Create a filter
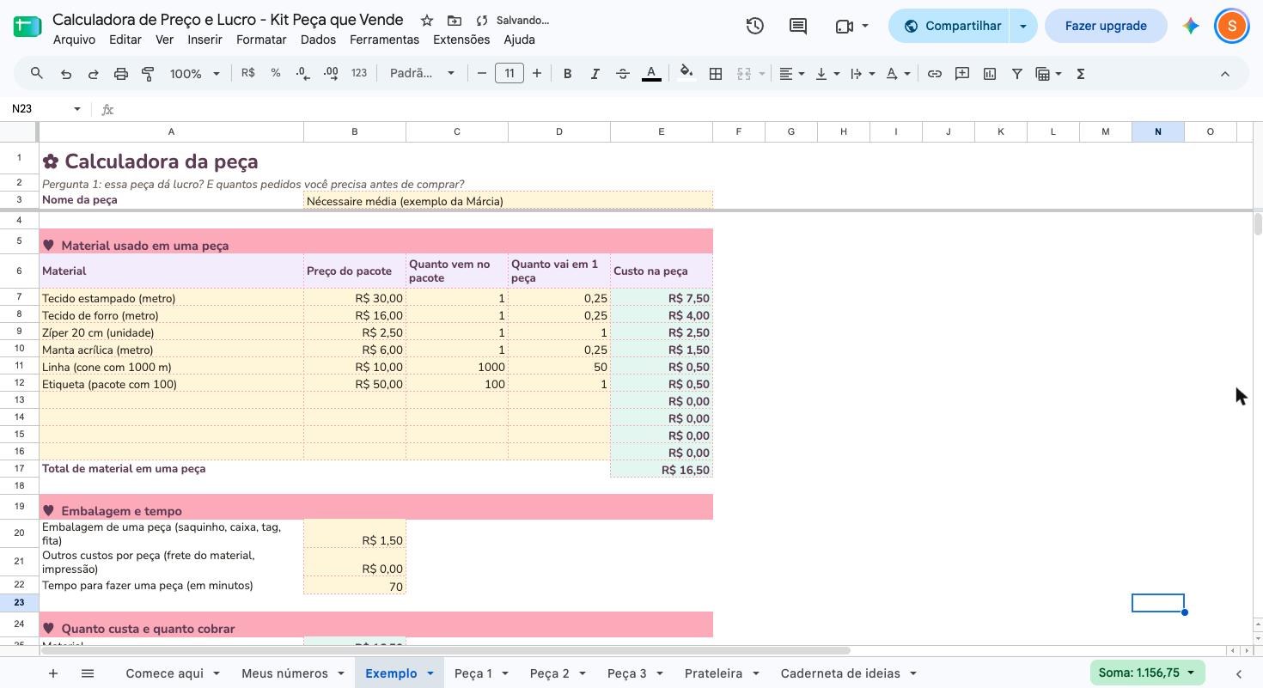 [x=1017, y=74]
